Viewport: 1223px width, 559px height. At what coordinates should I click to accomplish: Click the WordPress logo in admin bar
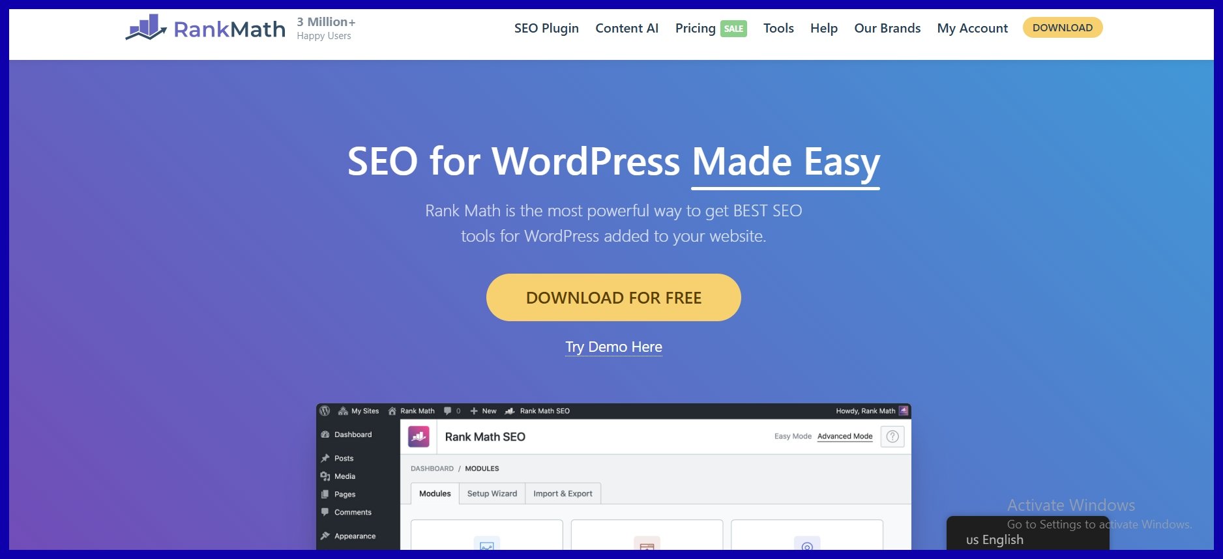coord(325,411)
